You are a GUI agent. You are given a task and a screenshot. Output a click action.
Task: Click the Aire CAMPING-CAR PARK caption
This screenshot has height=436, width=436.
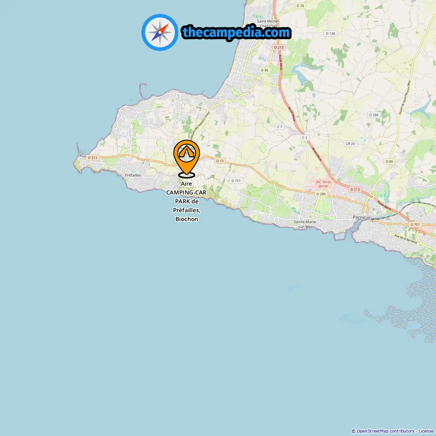pyautogui.click(x=186, y=201)
